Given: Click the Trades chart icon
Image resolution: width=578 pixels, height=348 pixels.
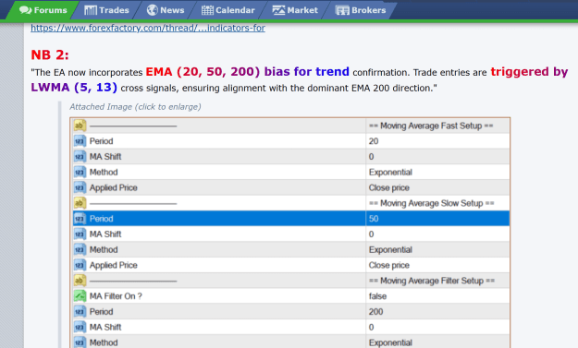Looking at the screenshot, I should [91, 10].
